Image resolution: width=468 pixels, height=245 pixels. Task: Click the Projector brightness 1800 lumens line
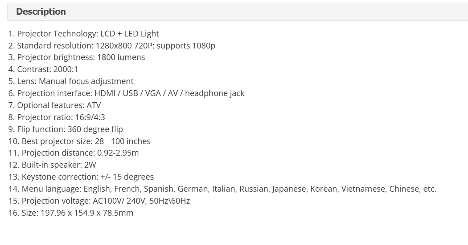(77, 57)
